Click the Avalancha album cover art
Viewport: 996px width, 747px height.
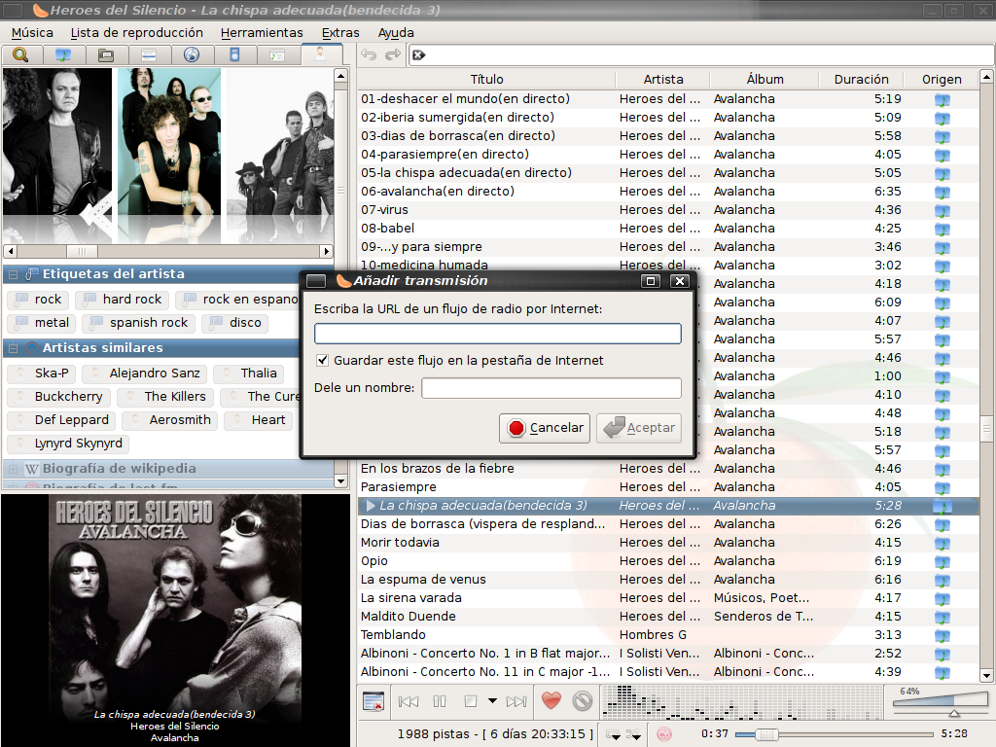[x=175, y=620]
